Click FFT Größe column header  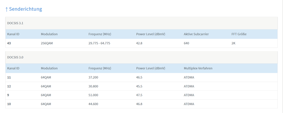click(239, 34)
